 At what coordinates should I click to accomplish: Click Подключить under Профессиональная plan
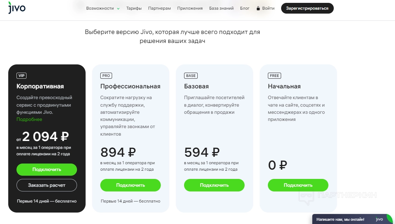130,185
